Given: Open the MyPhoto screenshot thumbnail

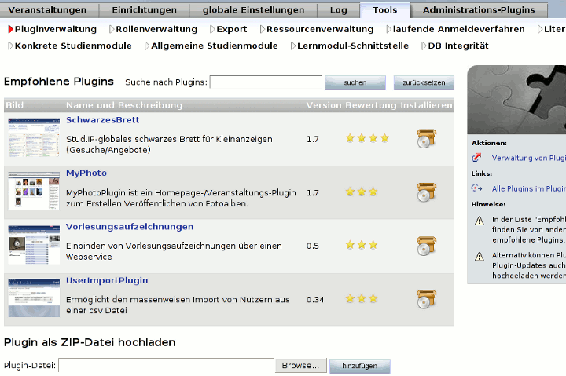Looking at the screenshot, I should [x=34, y=190].
